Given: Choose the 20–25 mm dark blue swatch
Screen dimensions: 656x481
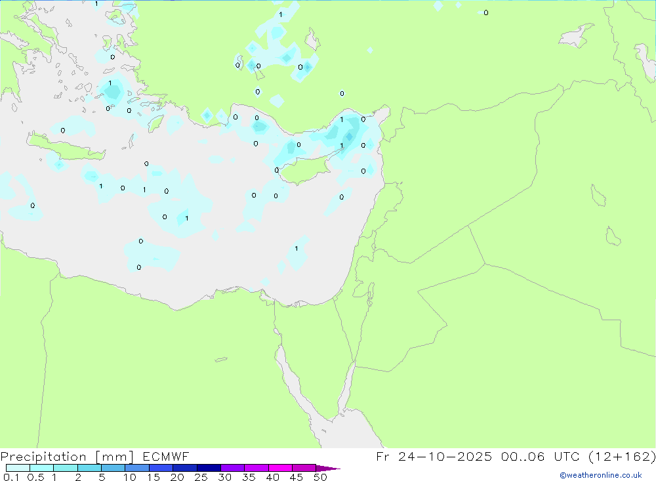Looking at the screenshot, I should [x=185, y=468].
